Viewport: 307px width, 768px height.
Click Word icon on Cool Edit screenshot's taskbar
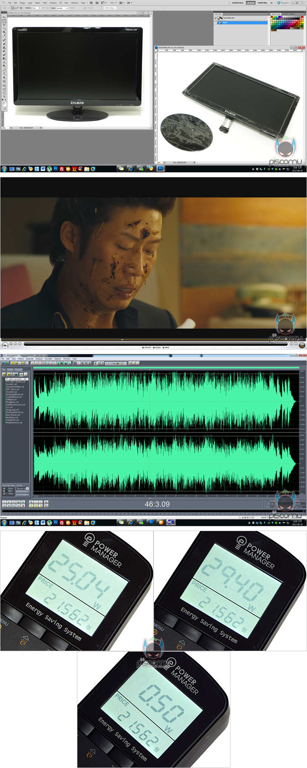pyautogui.click(x=42, y=523)
